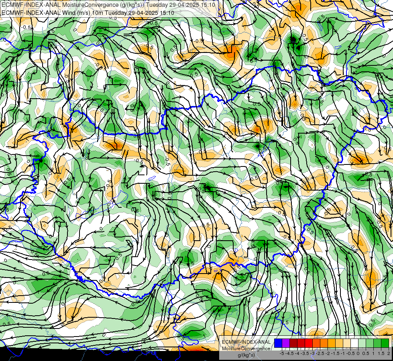393x361 pixels.
Task: Click the '-0.5' tick label on the legend scale
Action: (x=350, y=353)
